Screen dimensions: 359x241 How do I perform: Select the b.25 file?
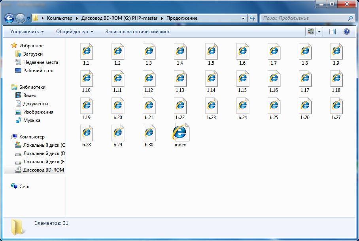click(274, 108)
